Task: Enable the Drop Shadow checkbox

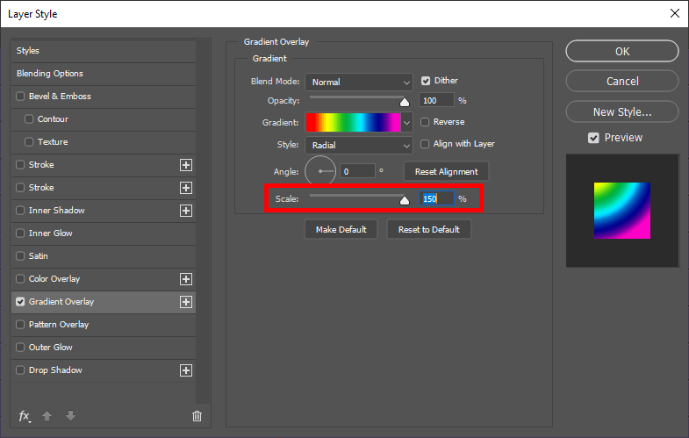Action: tap(20, 370)
